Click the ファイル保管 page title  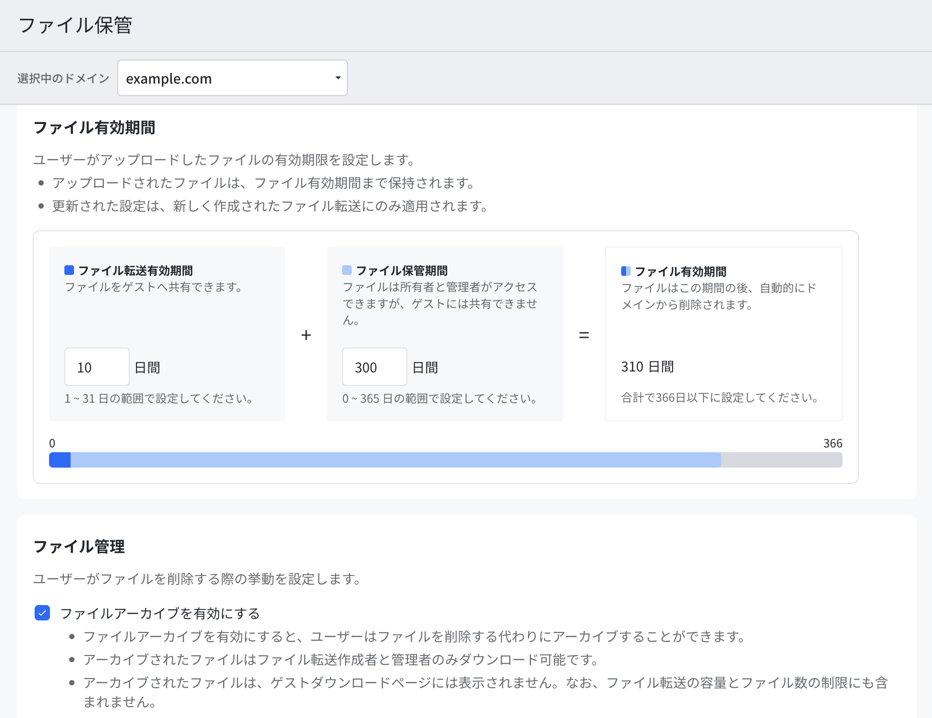pos(75,25)
